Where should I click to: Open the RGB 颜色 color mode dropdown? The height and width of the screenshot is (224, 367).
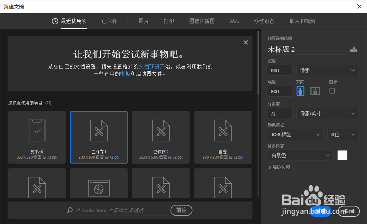tap(295, 134)
